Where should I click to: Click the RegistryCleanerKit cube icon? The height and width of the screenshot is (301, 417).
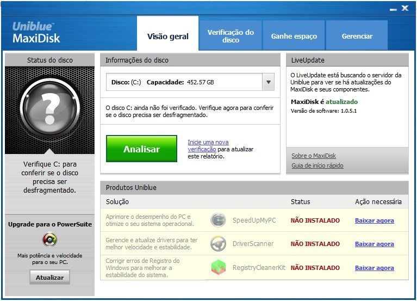click(x=219, y=267)
